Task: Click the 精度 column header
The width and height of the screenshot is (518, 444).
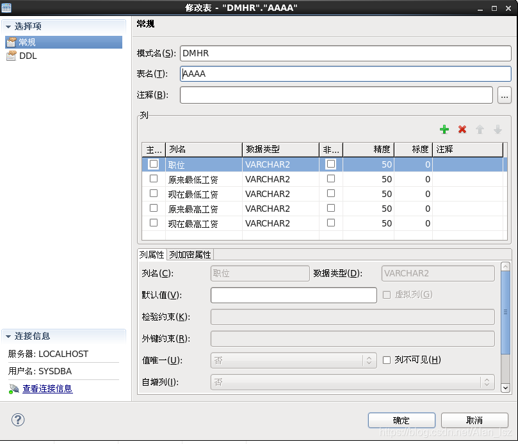Action: point(369,150)
